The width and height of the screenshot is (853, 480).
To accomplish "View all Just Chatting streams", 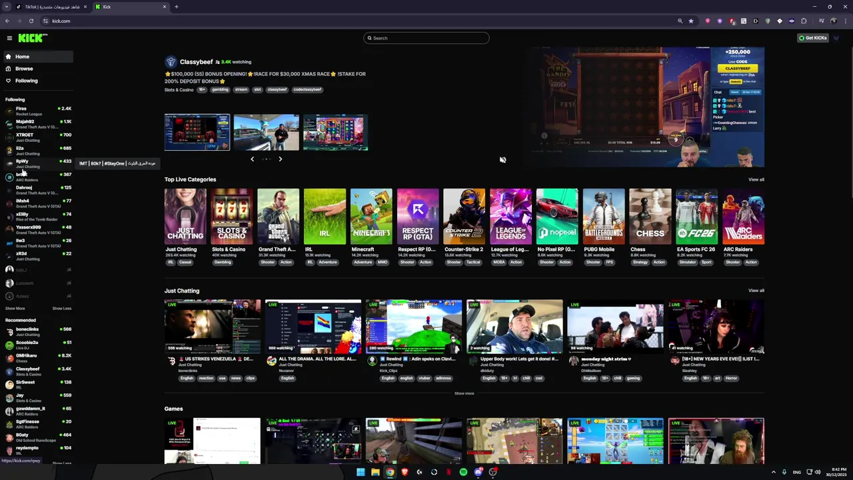I will pos(756,291).
